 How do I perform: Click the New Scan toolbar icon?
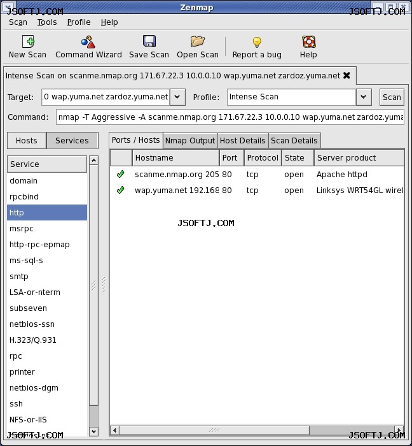coord(29,41)
